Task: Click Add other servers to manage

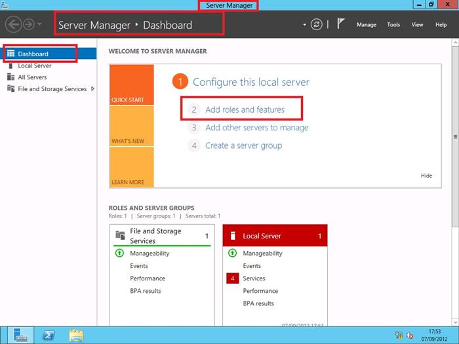Action: (x=257, y=128)
